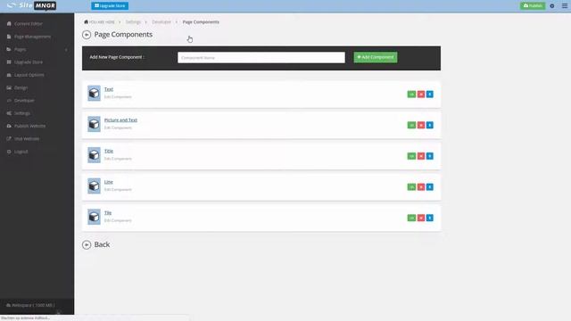This screenshot has width=571, height=321.
Task: Click blue action icon for Picture and Text
Action: pos(430,125)
